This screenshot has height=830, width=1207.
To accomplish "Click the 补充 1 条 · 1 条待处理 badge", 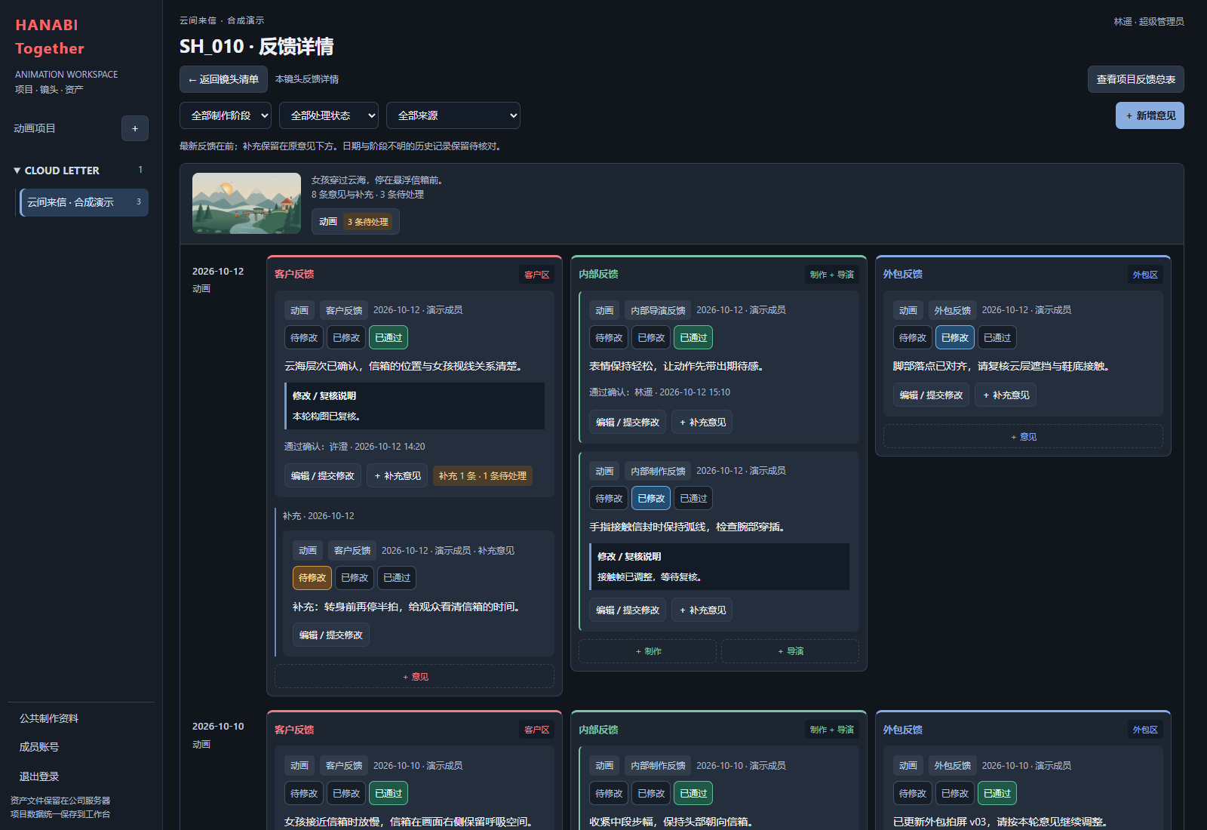I will (483, 476).
